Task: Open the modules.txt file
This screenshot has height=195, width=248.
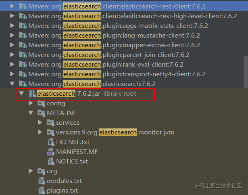Action: [65, 181]
